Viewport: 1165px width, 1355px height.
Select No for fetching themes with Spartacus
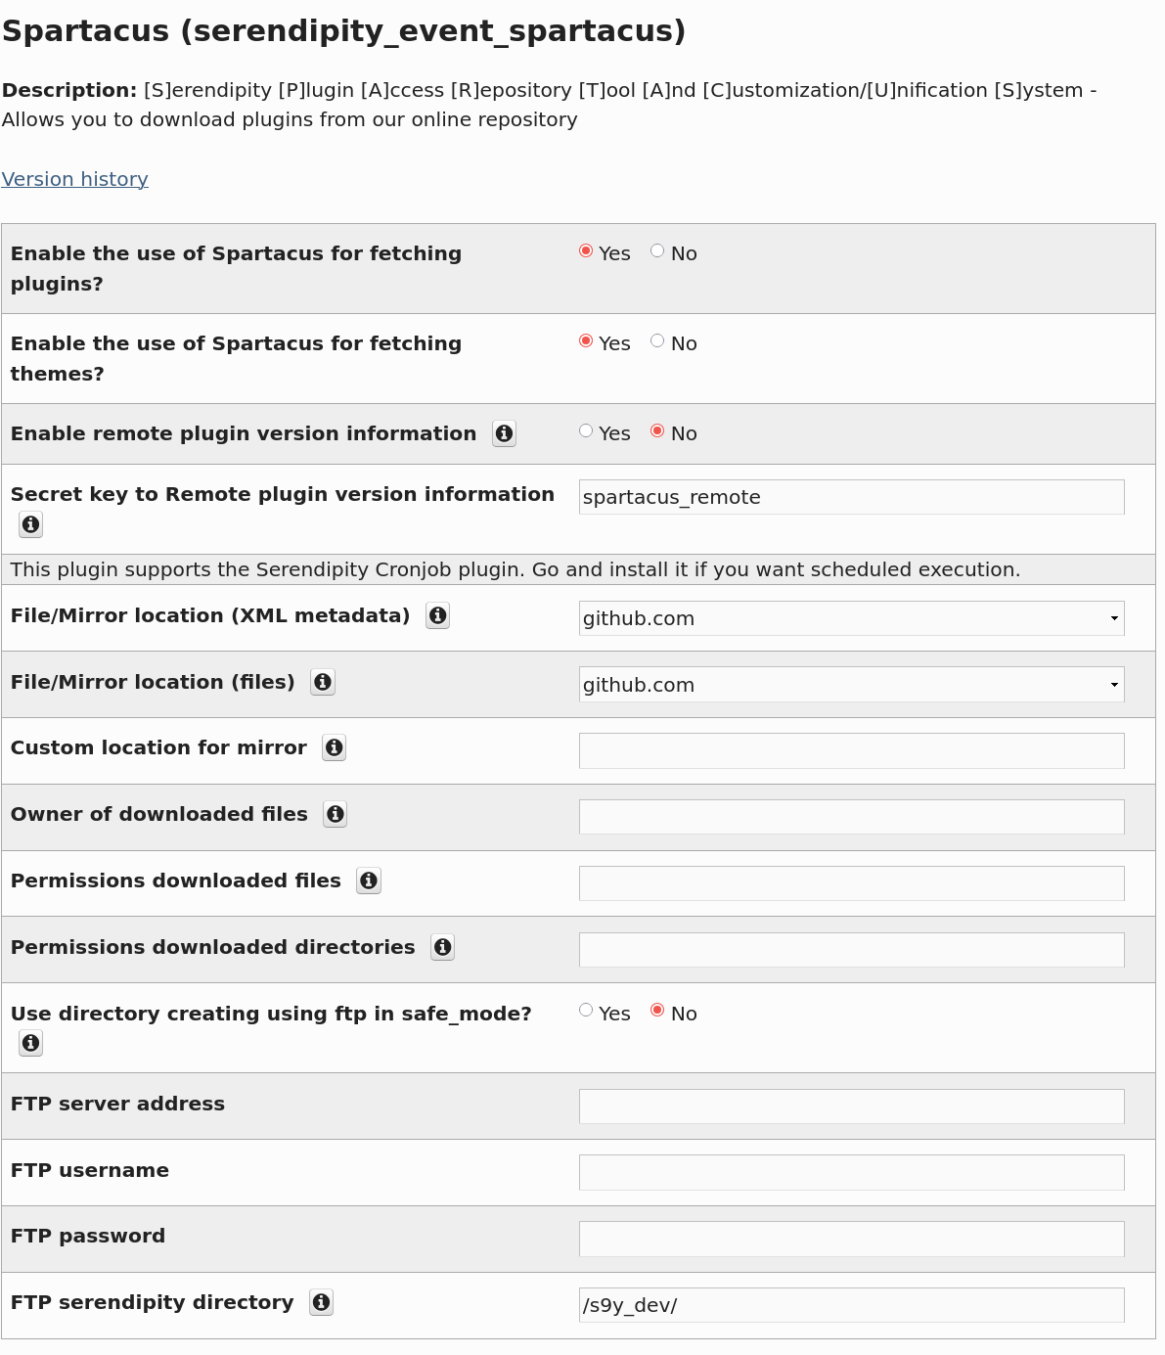[x=657, y=339]
